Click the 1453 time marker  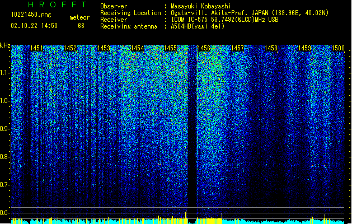(104, 48)
